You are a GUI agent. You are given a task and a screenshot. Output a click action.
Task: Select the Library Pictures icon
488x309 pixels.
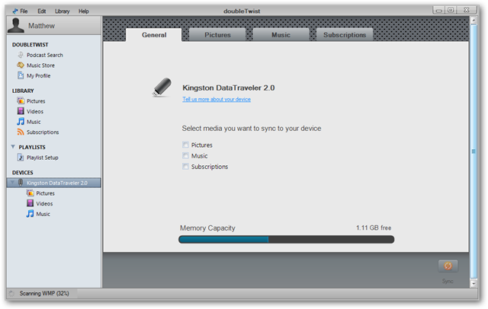(21, 101)
